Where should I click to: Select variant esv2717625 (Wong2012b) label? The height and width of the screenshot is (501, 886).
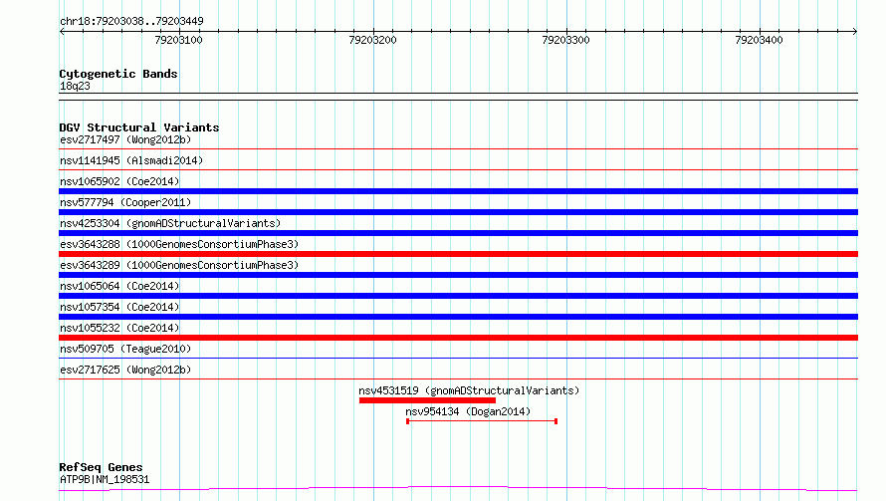(125, 370)
